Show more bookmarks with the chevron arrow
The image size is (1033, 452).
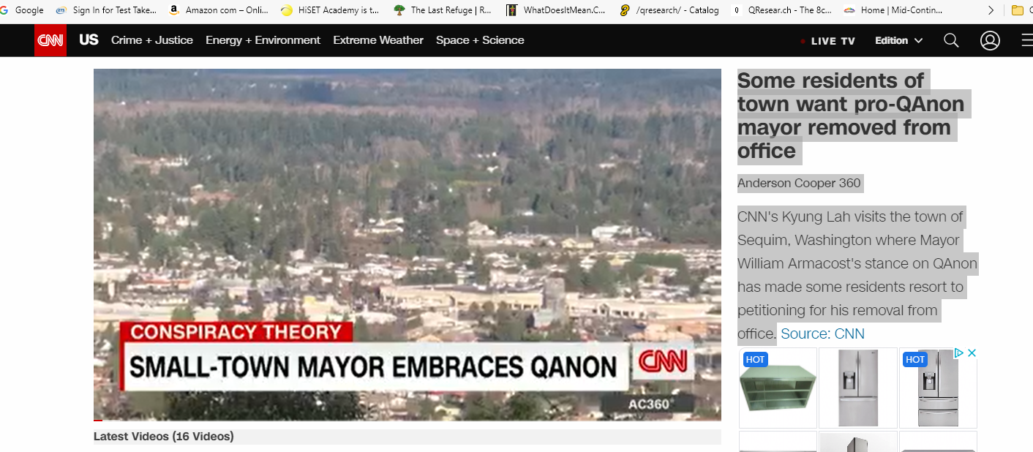pyautogui.click(x=991, y=10)
